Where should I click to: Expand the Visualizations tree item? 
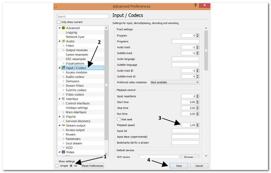point(63,64)
